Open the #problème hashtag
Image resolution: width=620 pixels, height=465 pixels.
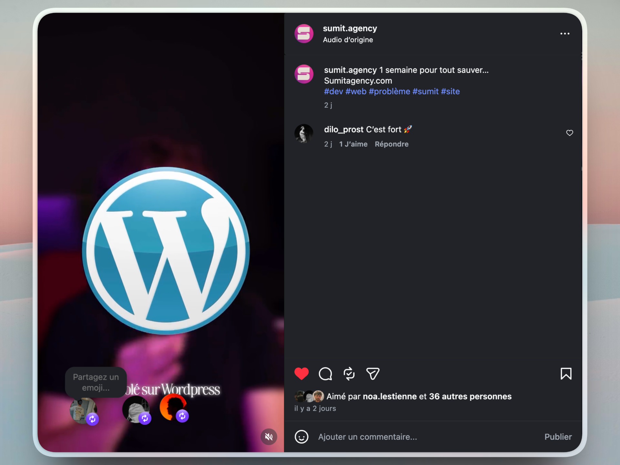[x=389, y=91]
